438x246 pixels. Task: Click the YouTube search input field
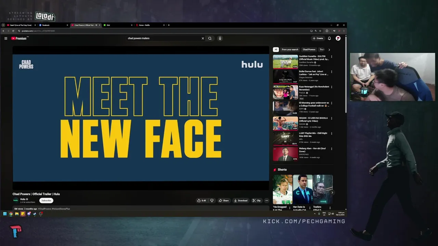point(164,38)
